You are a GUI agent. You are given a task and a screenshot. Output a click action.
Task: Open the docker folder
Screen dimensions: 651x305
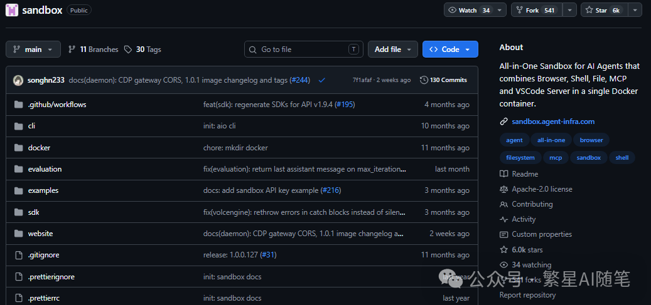40,148
